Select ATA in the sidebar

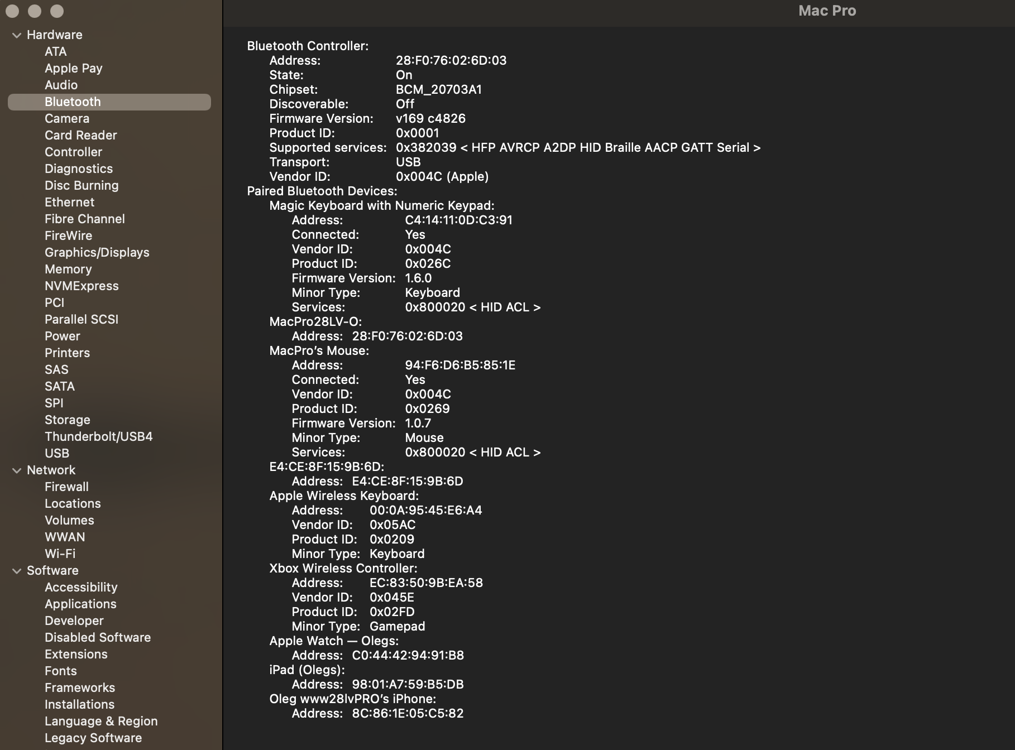[x=56, y=51]
